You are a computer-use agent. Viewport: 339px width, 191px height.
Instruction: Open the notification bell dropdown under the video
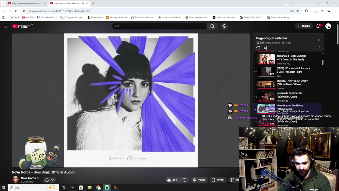click(49, 180)
